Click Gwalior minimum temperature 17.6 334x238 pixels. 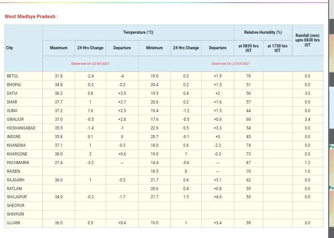coord(154,119)
